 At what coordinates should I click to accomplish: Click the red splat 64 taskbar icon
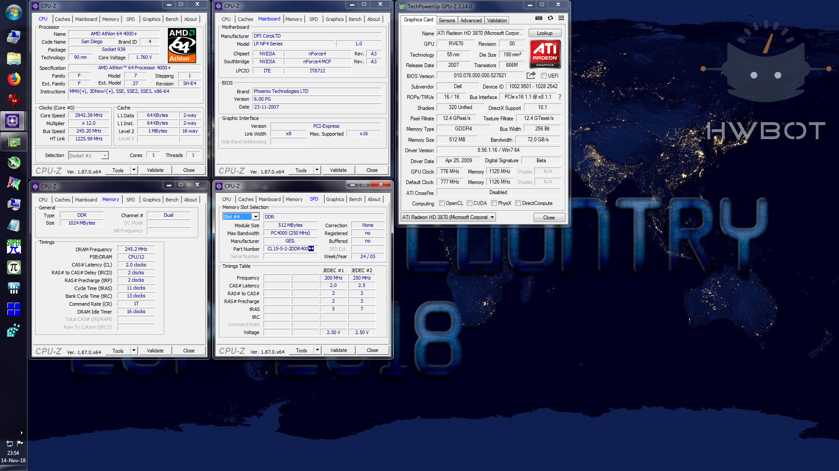[x=14, y=100]
